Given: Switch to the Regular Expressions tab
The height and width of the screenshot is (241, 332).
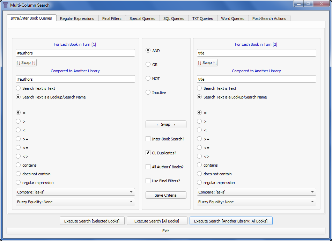Looking at the screenshot, I should (77, 19).
